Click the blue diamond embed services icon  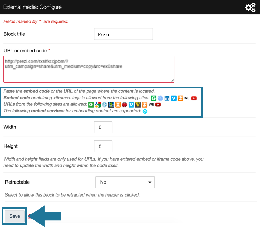[x=145, y=111]
